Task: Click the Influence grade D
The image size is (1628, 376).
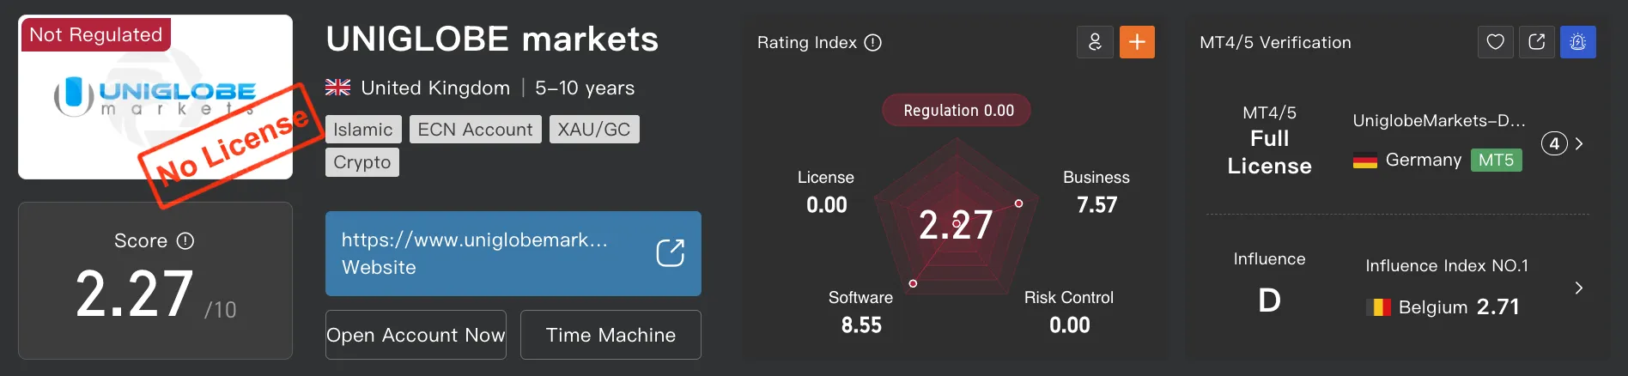Action: point(1269,300)
